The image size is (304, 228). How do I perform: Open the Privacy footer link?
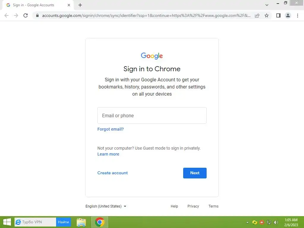pyautogui.click(x=193, y=206)
